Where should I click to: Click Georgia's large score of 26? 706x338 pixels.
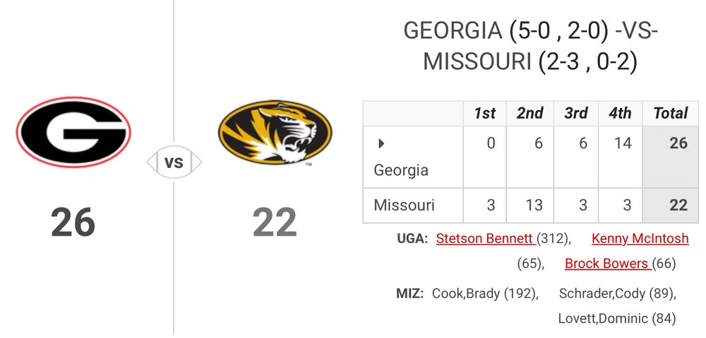[x=73, y=222]
